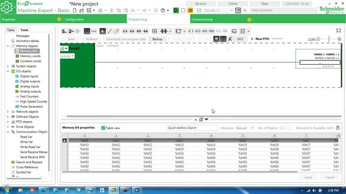Zoom in with the plus button
The width and height of the screenshot is (346, 194).
click(x=340, y=39)
